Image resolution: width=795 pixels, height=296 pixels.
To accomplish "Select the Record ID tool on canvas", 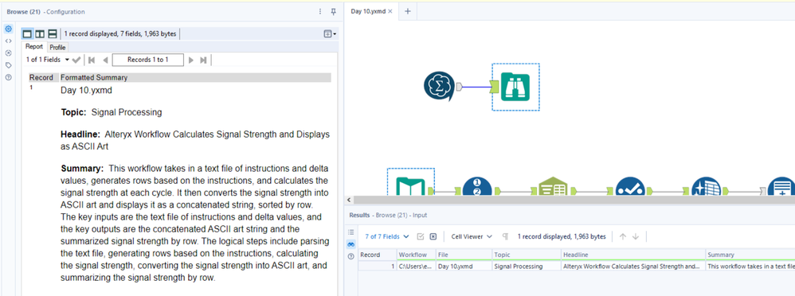I will [477, 186].
